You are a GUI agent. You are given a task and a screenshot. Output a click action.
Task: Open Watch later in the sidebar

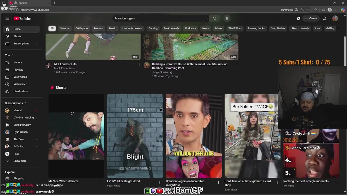[x=21, y=84]
